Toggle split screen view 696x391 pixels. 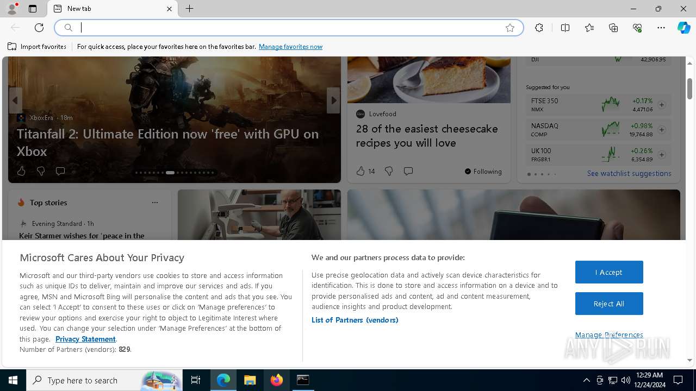point(565,28)
